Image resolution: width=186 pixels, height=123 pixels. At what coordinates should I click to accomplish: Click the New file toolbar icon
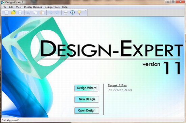[x=6, y=12]
